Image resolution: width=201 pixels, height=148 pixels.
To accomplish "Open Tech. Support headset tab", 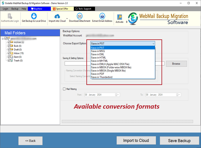I will (85, 9).
